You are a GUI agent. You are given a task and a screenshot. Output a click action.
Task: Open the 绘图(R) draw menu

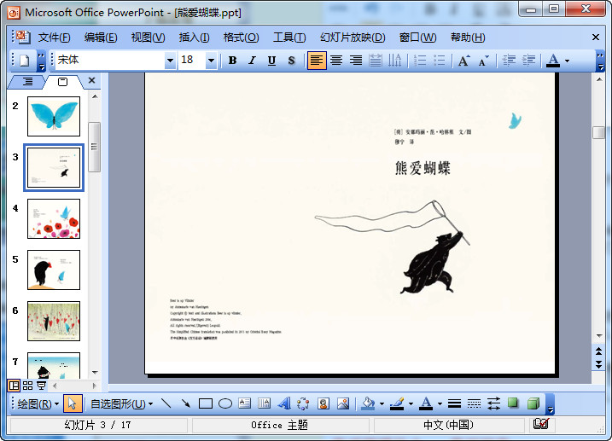click(x=38, y=404)
